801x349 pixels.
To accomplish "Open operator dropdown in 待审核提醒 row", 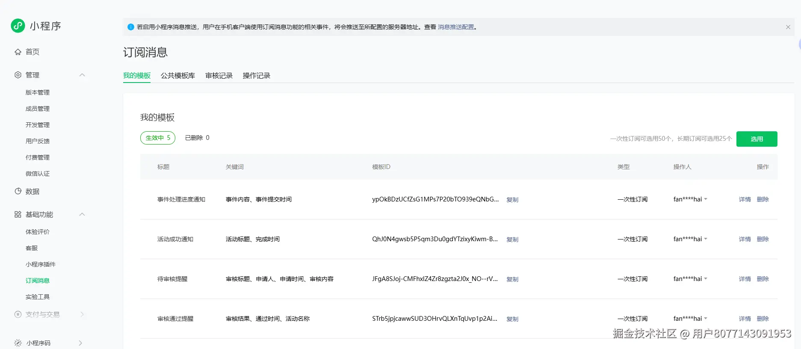I will tap(706, 279).
